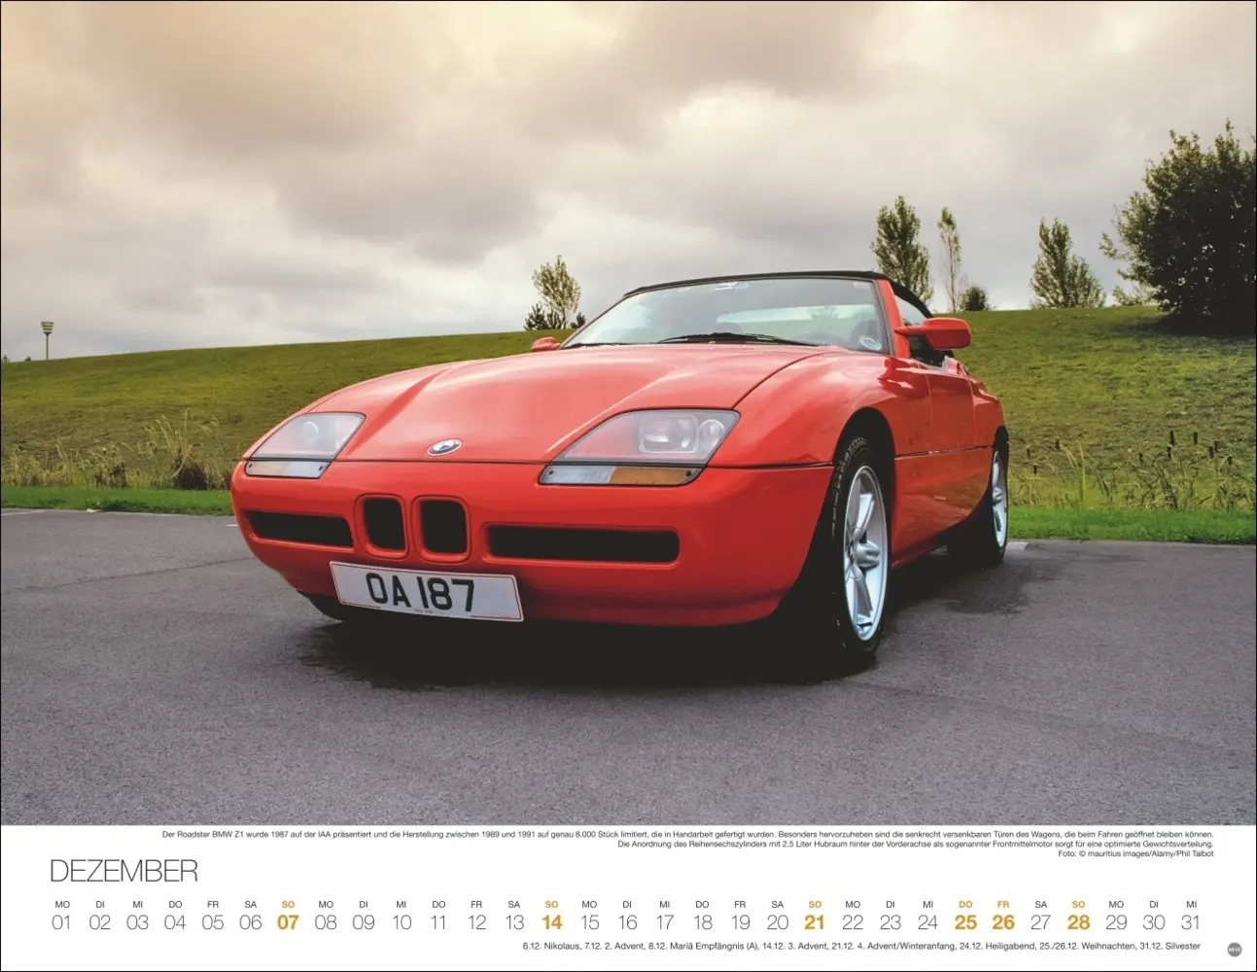This screenshot has width=1257, height=972.
Task: Select the highlighted Sunday date 21
Action: click(x=815, y=922)
